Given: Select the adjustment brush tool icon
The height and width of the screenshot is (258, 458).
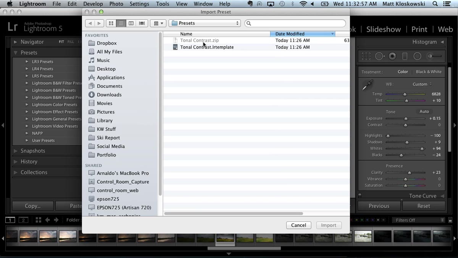Looking at the screenshot, I should coord(434,56).
